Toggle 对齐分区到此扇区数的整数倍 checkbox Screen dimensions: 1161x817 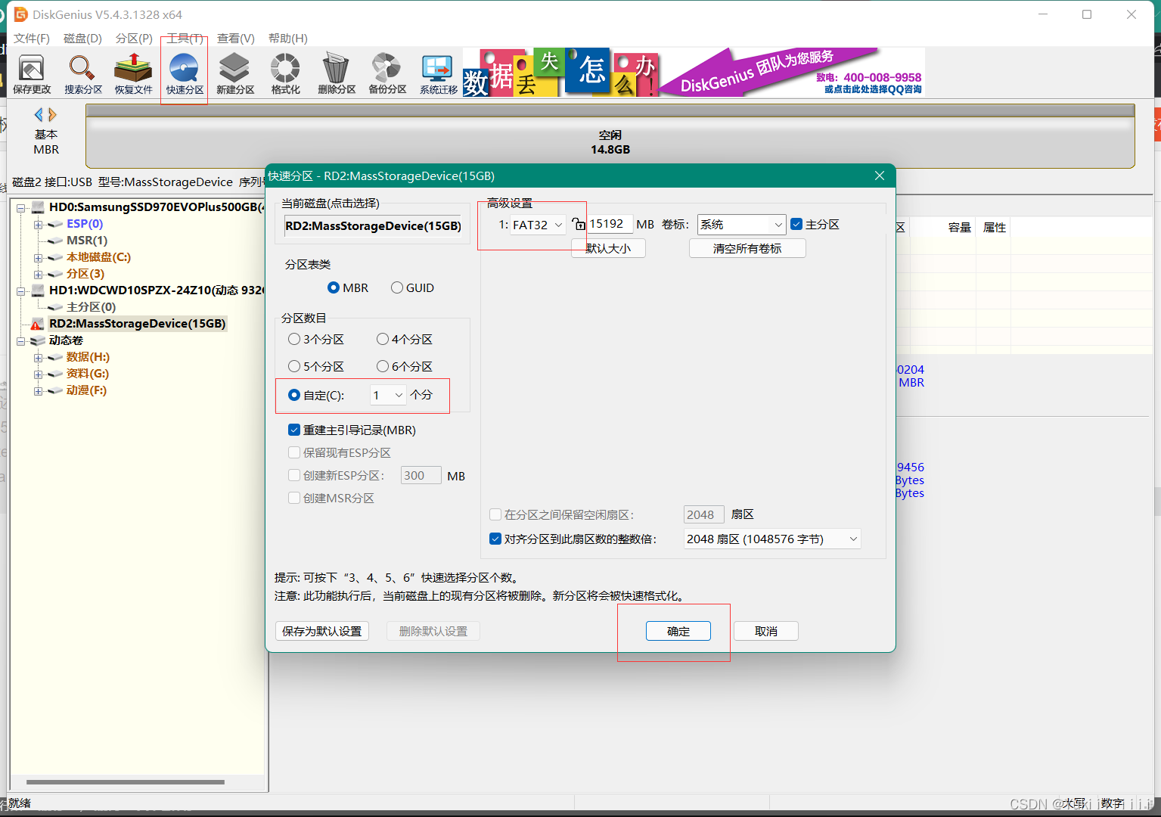(495, 539)
